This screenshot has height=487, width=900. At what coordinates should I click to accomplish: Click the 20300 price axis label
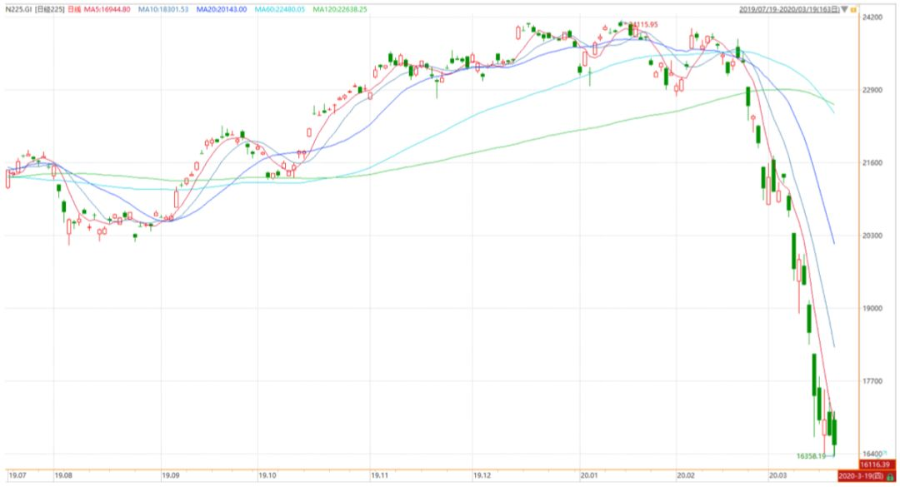(x=872, y=236)
